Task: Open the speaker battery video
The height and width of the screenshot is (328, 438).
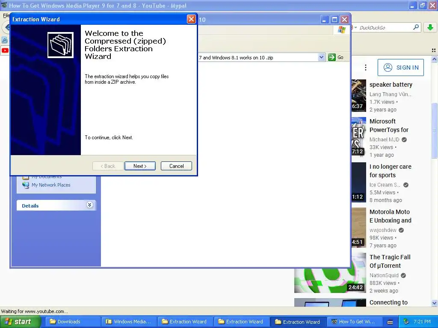Action: pos(391,85)
